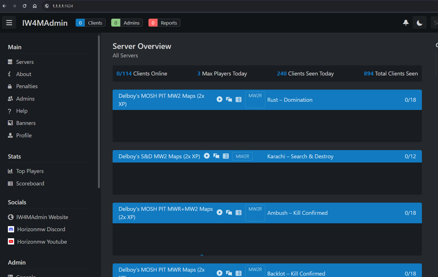Click Rust – Domination map text
This screenshot has height=277, width=438.
(290, 100)
